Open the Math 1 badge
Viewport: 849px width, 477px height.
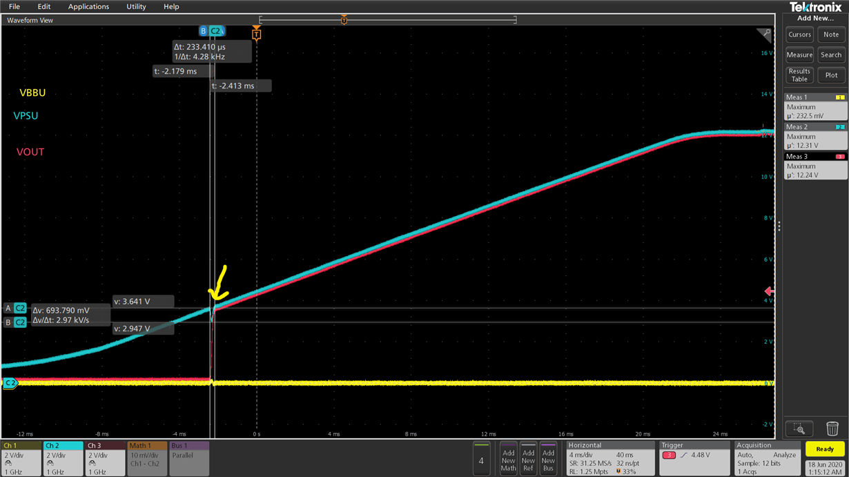click(x=147, y=459)
